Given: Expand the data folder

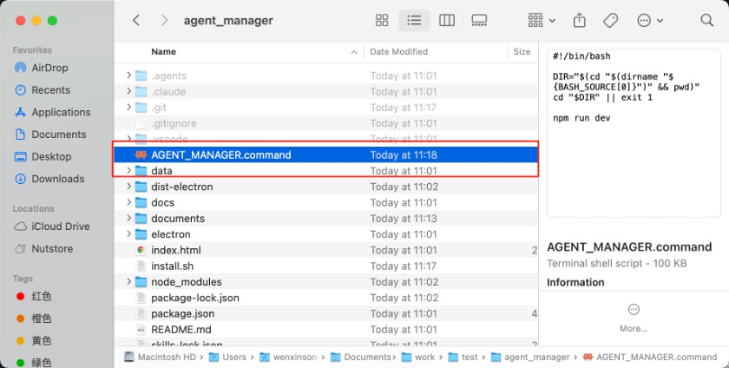Looking at the screenshot, I should 129,171.
